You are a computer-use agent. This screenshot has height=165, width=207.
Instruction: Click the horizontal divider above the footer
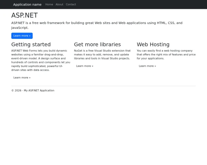click(103, 86)
